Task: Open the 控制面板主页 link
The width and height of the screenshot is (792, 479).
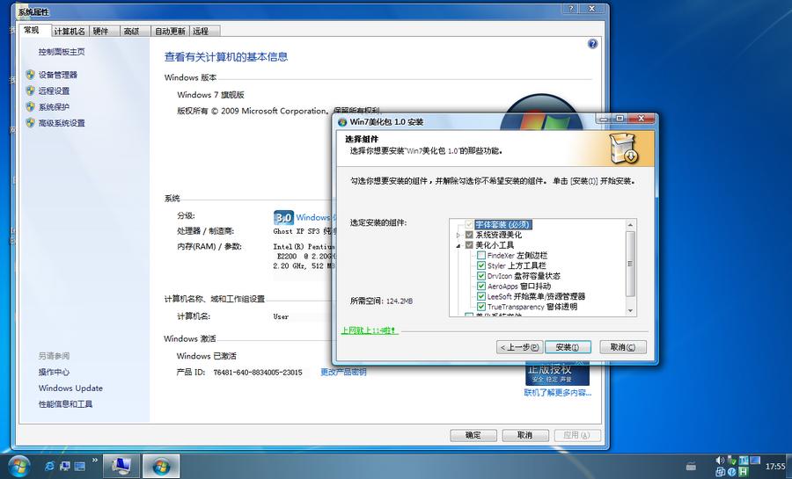Action: (62, 52)
